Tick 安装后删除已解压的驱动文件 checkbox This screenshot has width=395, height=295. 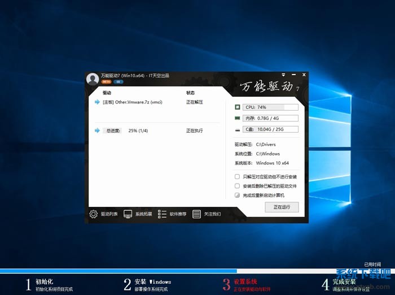point(237,186)
